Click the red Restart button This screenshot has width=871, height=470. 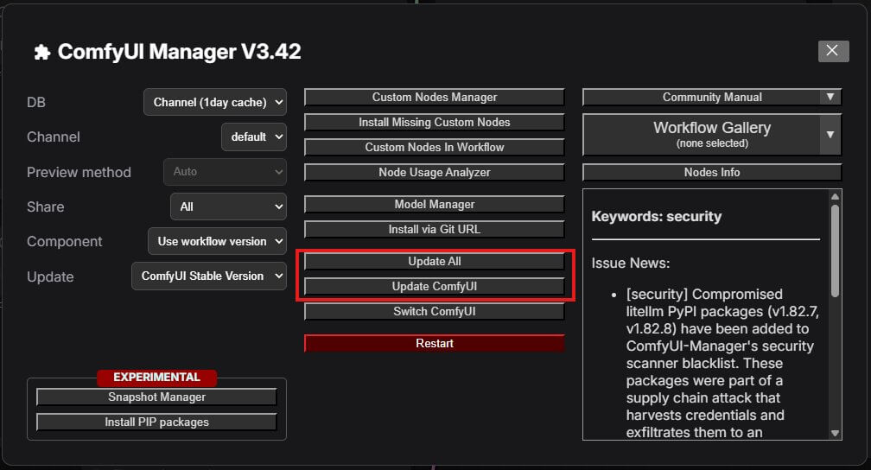[x=435, y=343]
